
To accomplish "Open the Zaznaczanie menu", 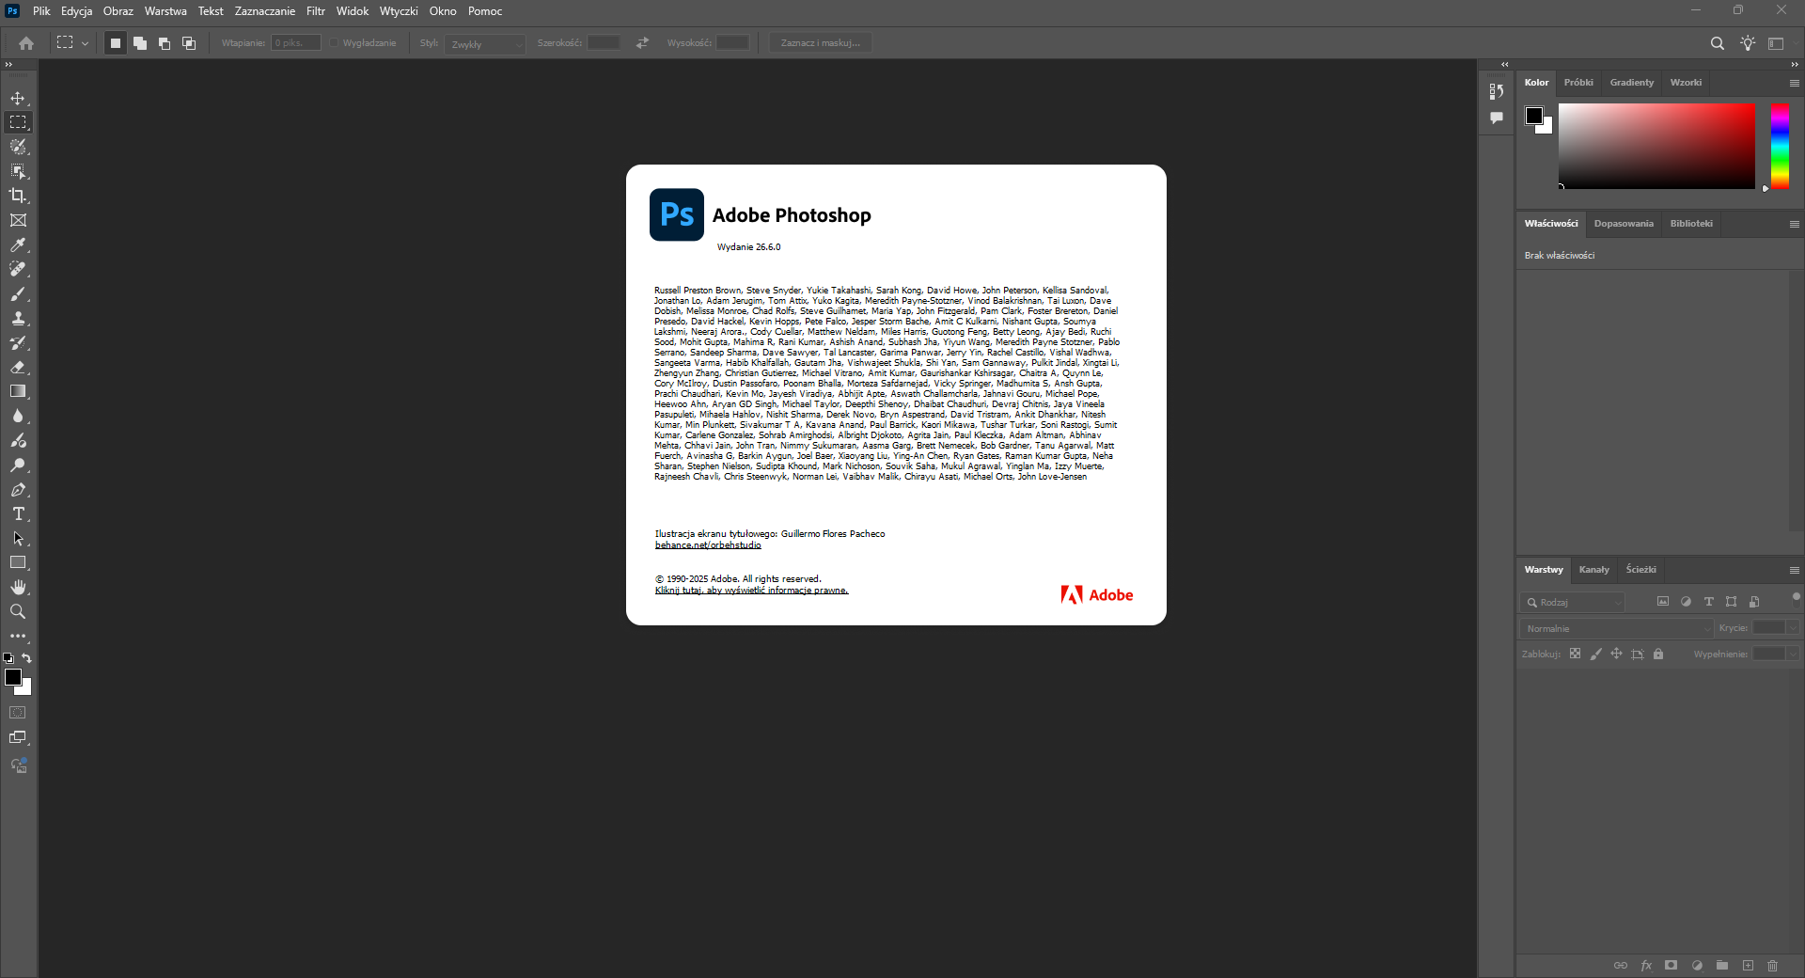I will coord(265,11).
